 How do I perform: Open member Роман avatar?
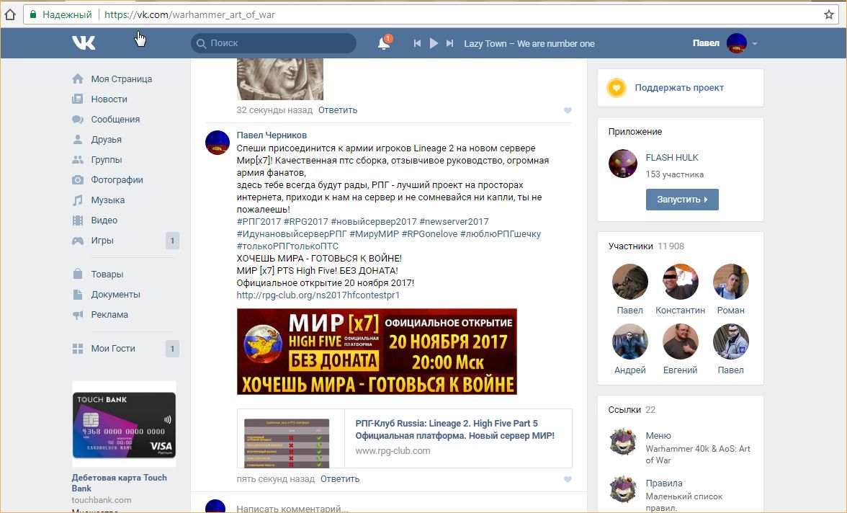tap(731, 282)
